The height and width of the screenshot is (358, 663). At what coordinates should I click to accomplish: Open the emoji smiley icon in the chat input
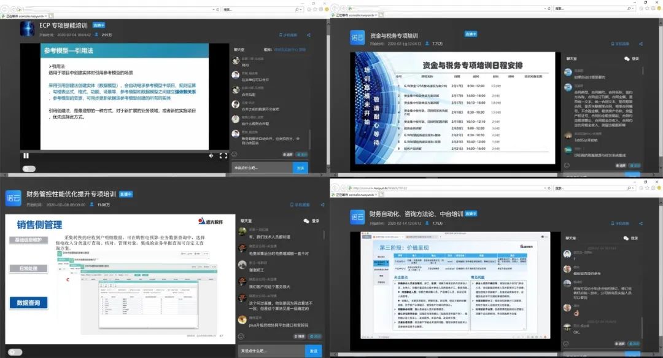pos(233,155)
